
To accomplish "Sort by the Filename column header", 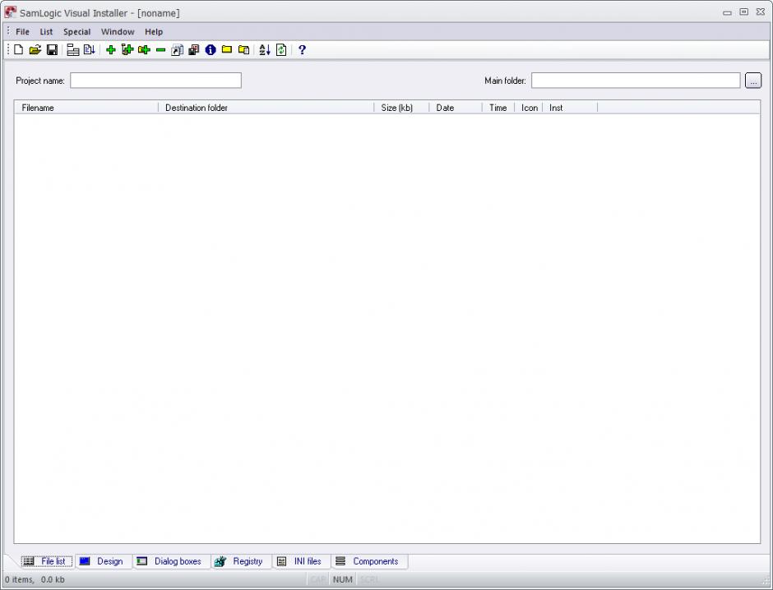I will click(86, 108).
